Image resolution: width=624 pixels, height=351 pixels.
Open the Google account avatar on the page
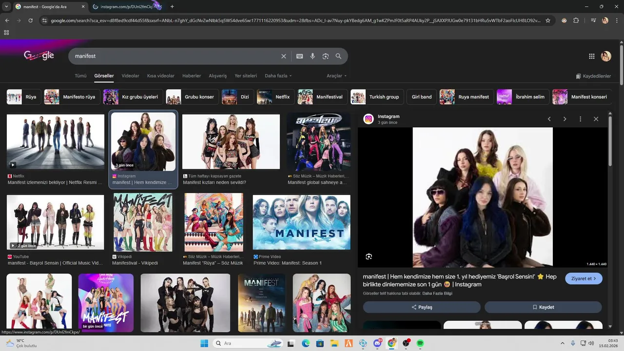tap(606, 56)
